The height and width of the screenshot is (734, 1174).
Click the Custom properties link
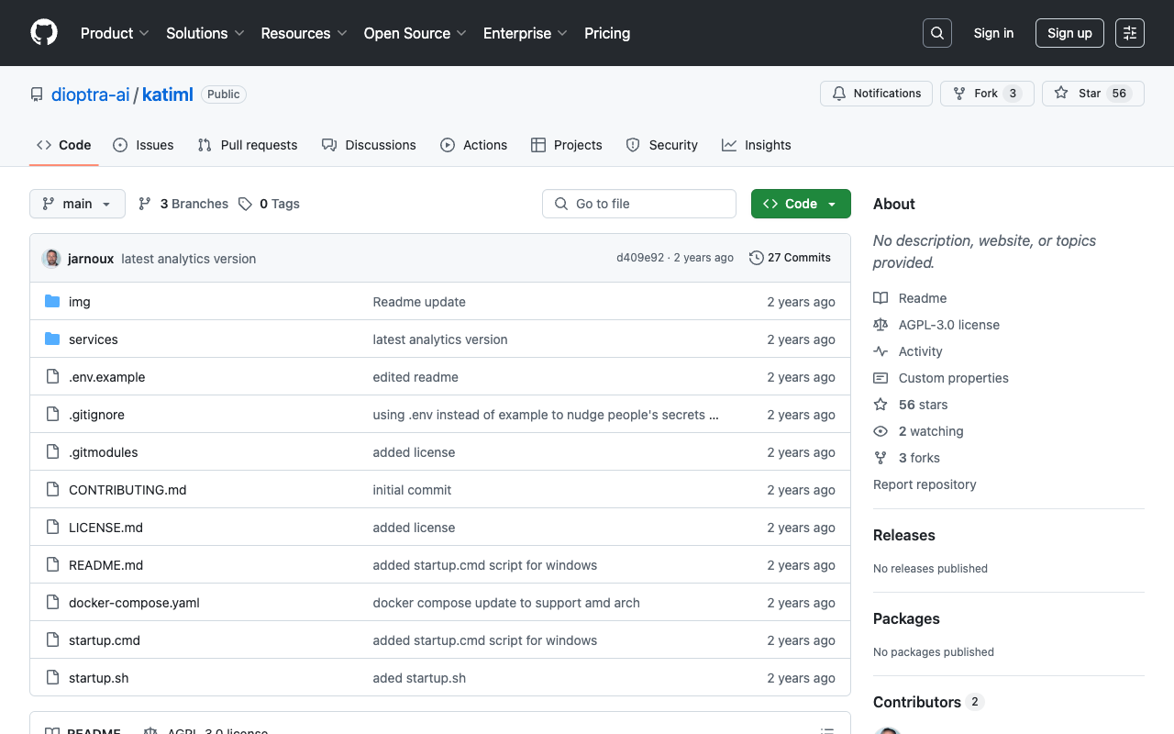[953, 378]
